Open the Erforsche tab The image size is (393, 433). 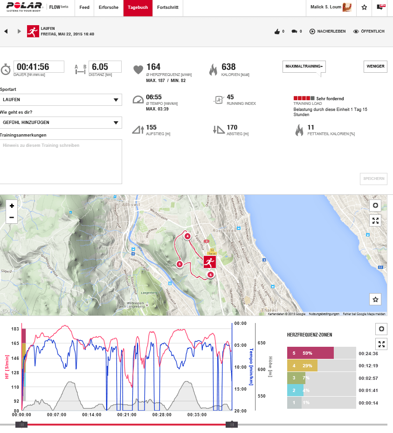pos(108,8)
